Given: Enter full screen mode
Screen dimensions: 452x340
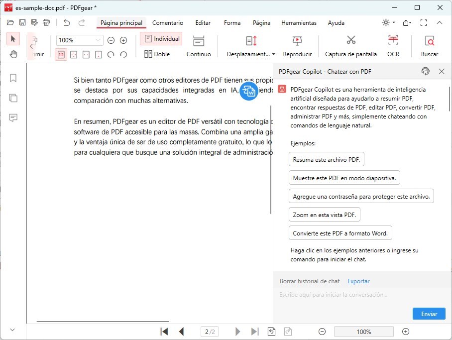Looking at the screenshot, I should (424, 22).
